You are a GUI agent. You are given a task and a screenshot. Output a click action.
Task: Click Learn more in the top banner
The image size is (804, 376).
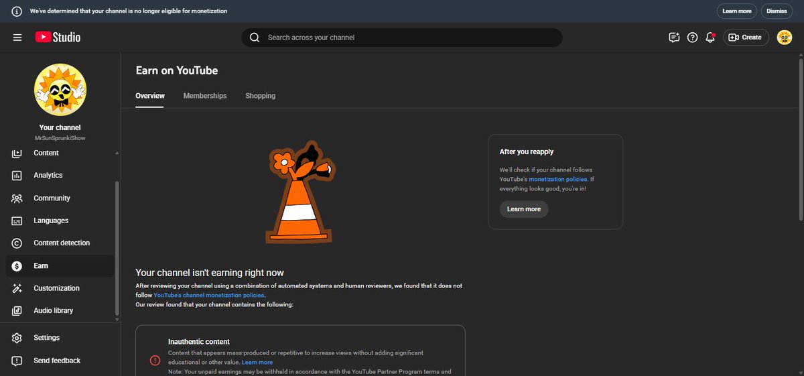[737, 11]
